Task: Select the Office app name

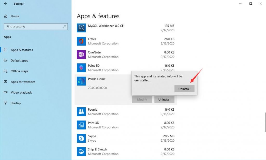Action: tap(92, 39)
